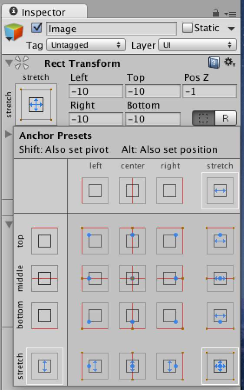Screen dimensions: 244x390
Task: Select the top-left anchor preset
Action: coord(95,241)
